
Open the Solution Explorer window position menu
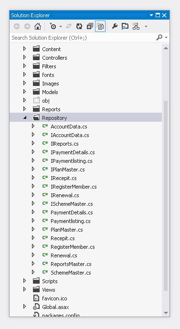click(151, 15)
